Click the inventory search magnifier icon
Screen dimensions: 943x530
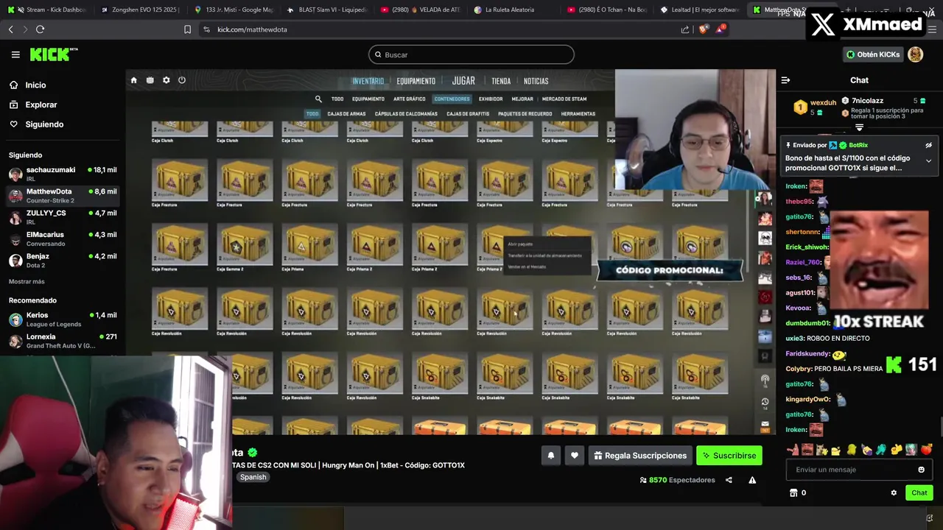(318, 99)
